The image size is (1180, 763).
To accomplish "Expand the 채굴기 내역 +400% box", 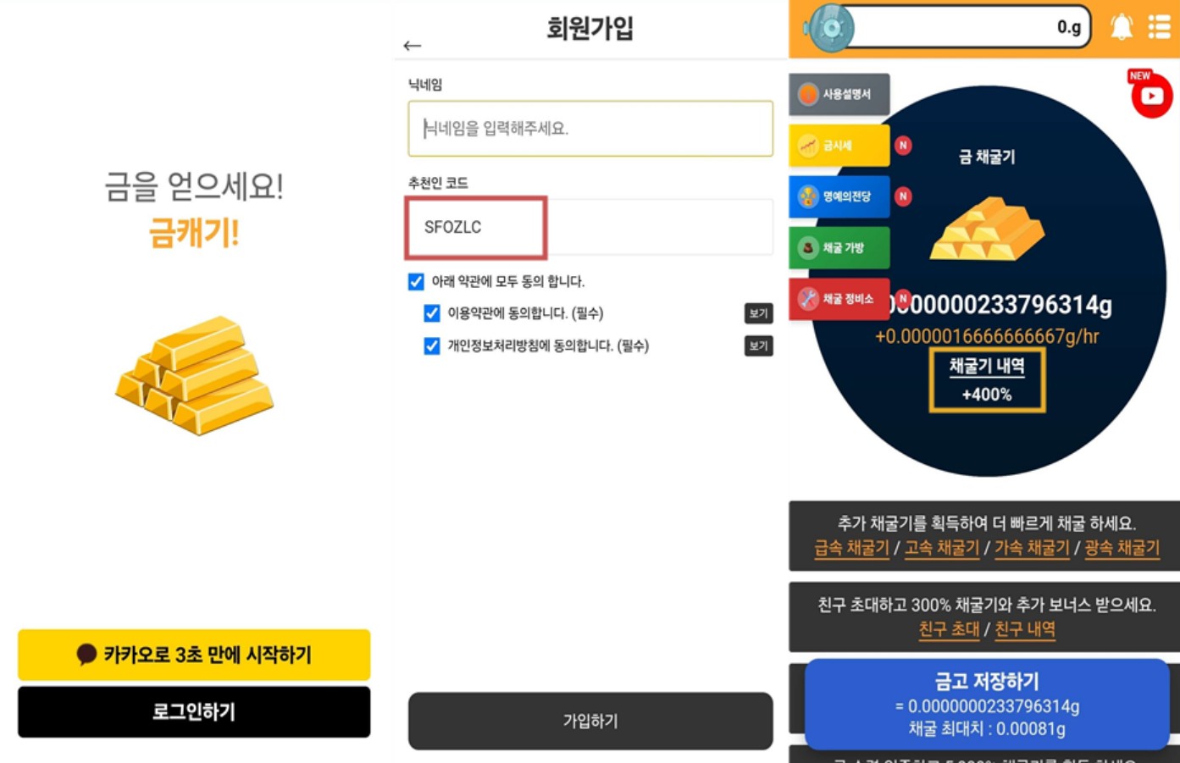I will tap(987, 381).
